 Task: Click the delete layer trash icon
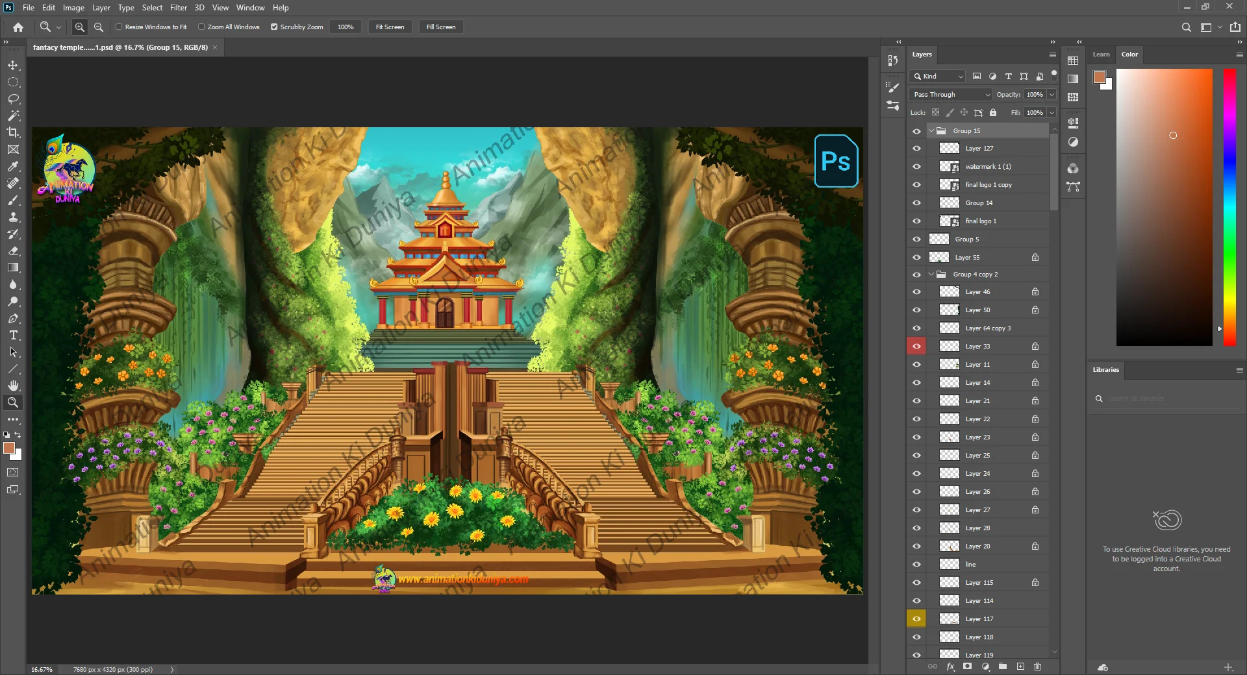(x=1037, y=667)
